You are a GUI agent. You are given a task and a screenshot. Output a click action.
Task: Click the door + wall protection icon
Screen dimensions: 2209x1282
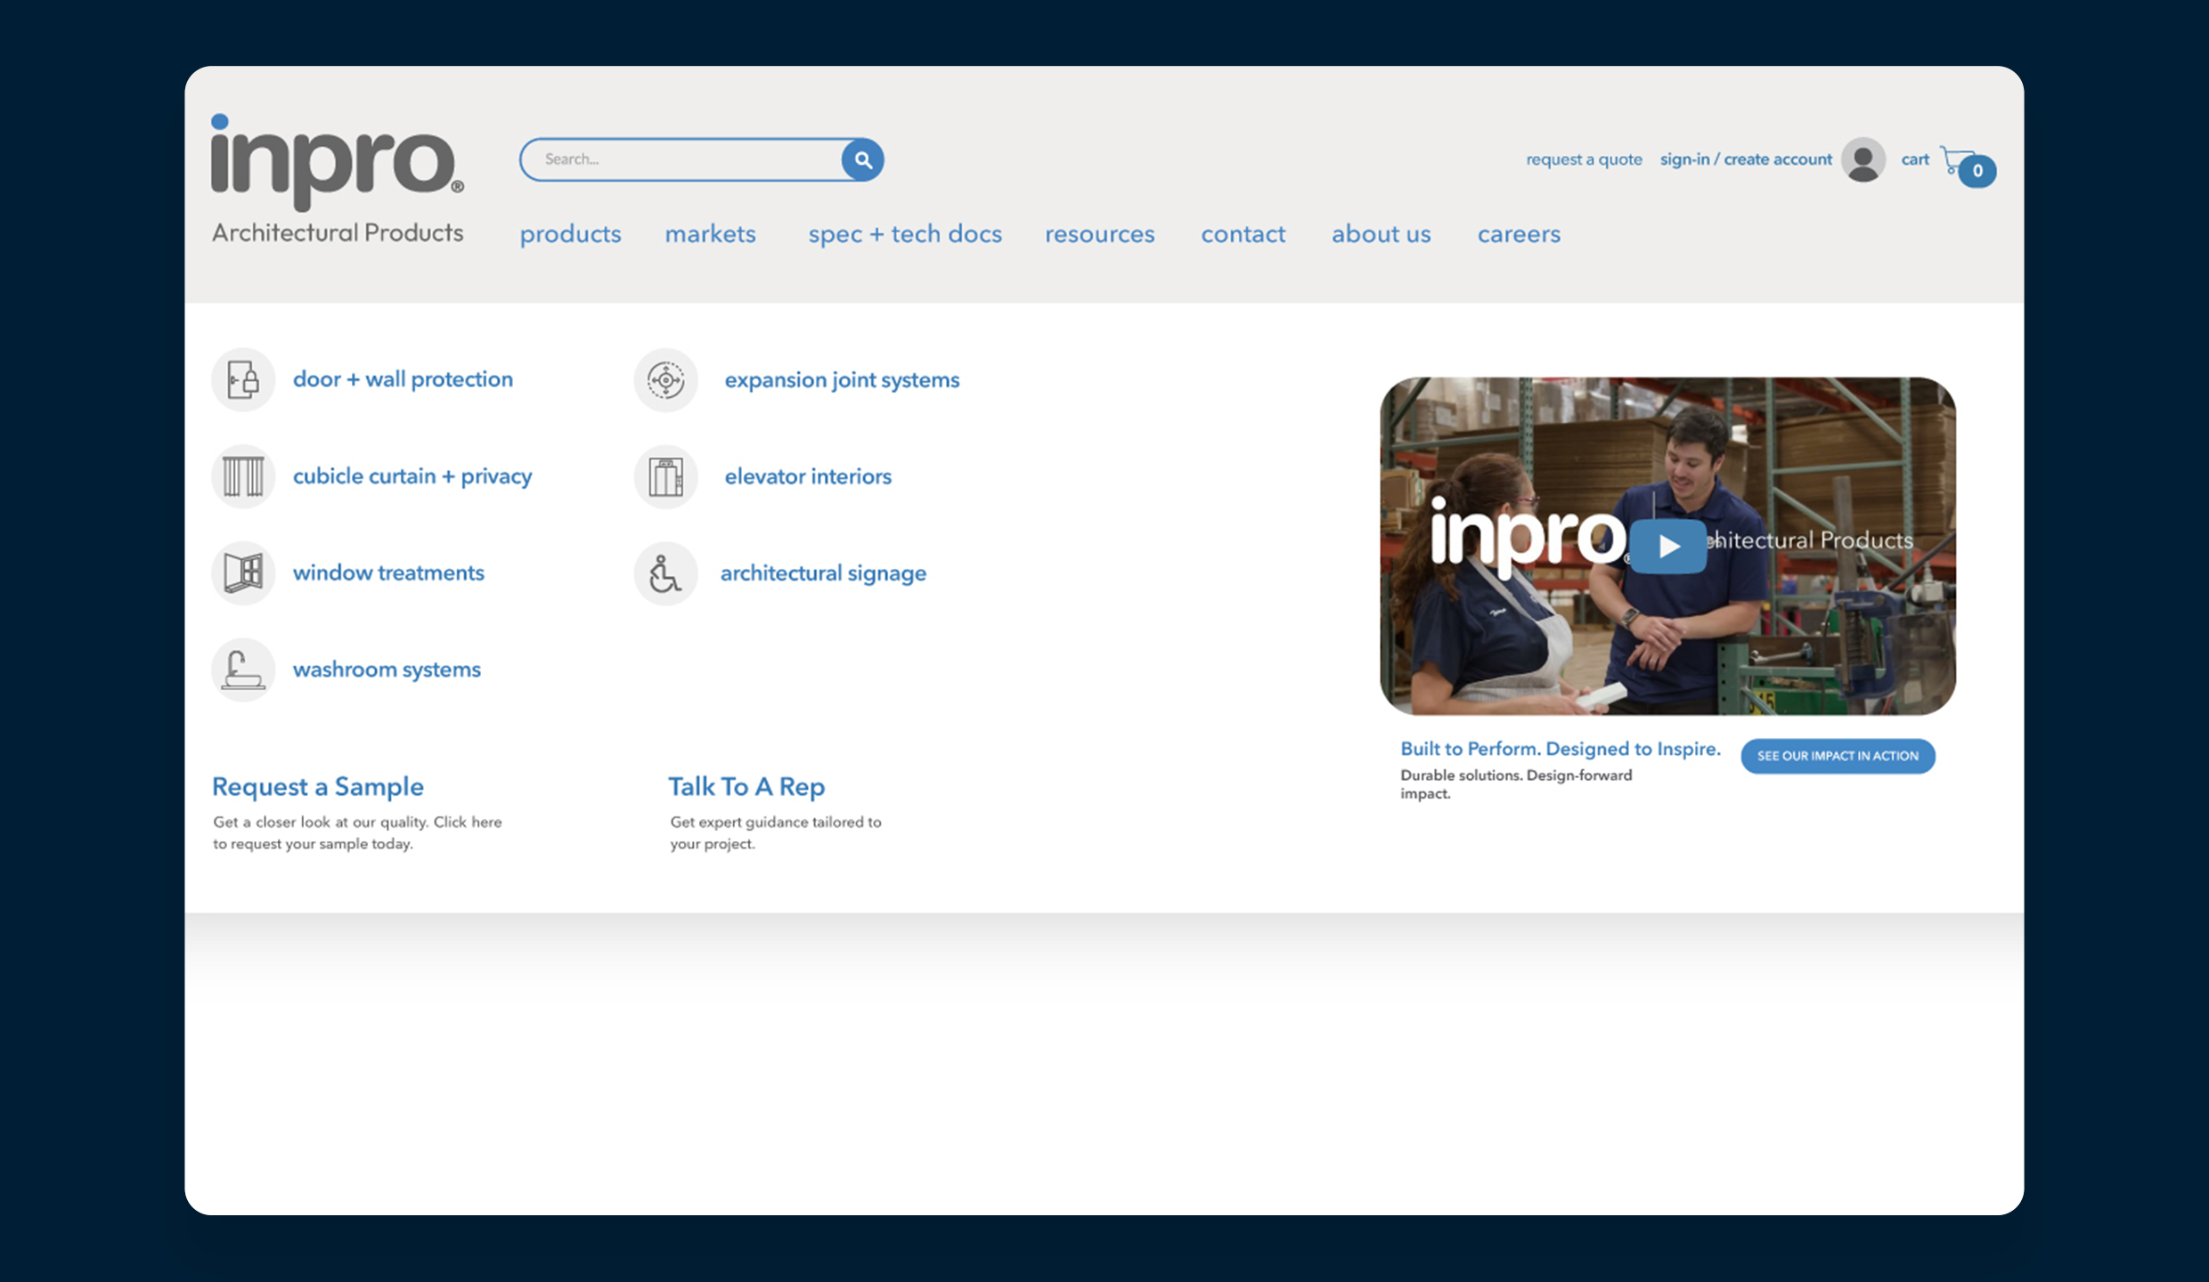(x=243, y=380)
